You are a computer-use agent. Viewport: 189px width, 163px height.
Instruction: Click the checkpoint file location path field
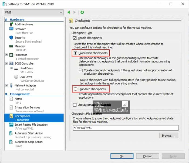126,128
